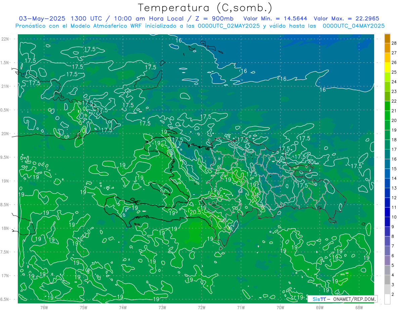Click the color bar legend value "23"
Viewport: 403px width, 312px height.
tap(394, 91)
